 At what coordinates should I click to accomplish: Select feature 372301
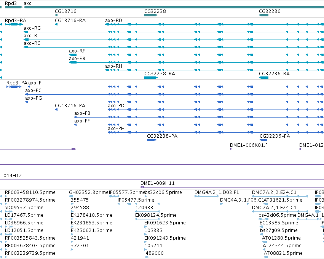tap(80, 246)
